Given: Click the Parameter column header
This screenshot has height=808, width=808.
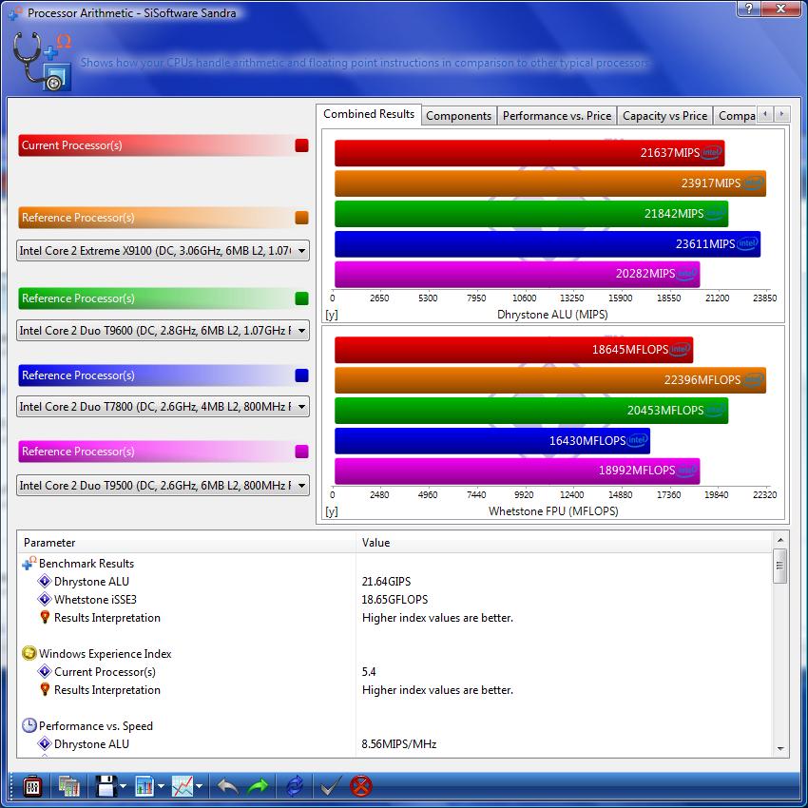Looking at the screenshot, I should [186, 542].
